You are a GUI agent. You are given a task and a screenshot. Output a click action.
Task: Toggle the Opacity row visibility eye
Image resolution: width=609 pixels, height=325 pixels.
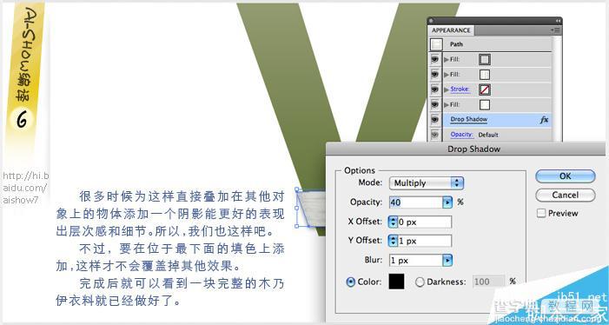434,135
